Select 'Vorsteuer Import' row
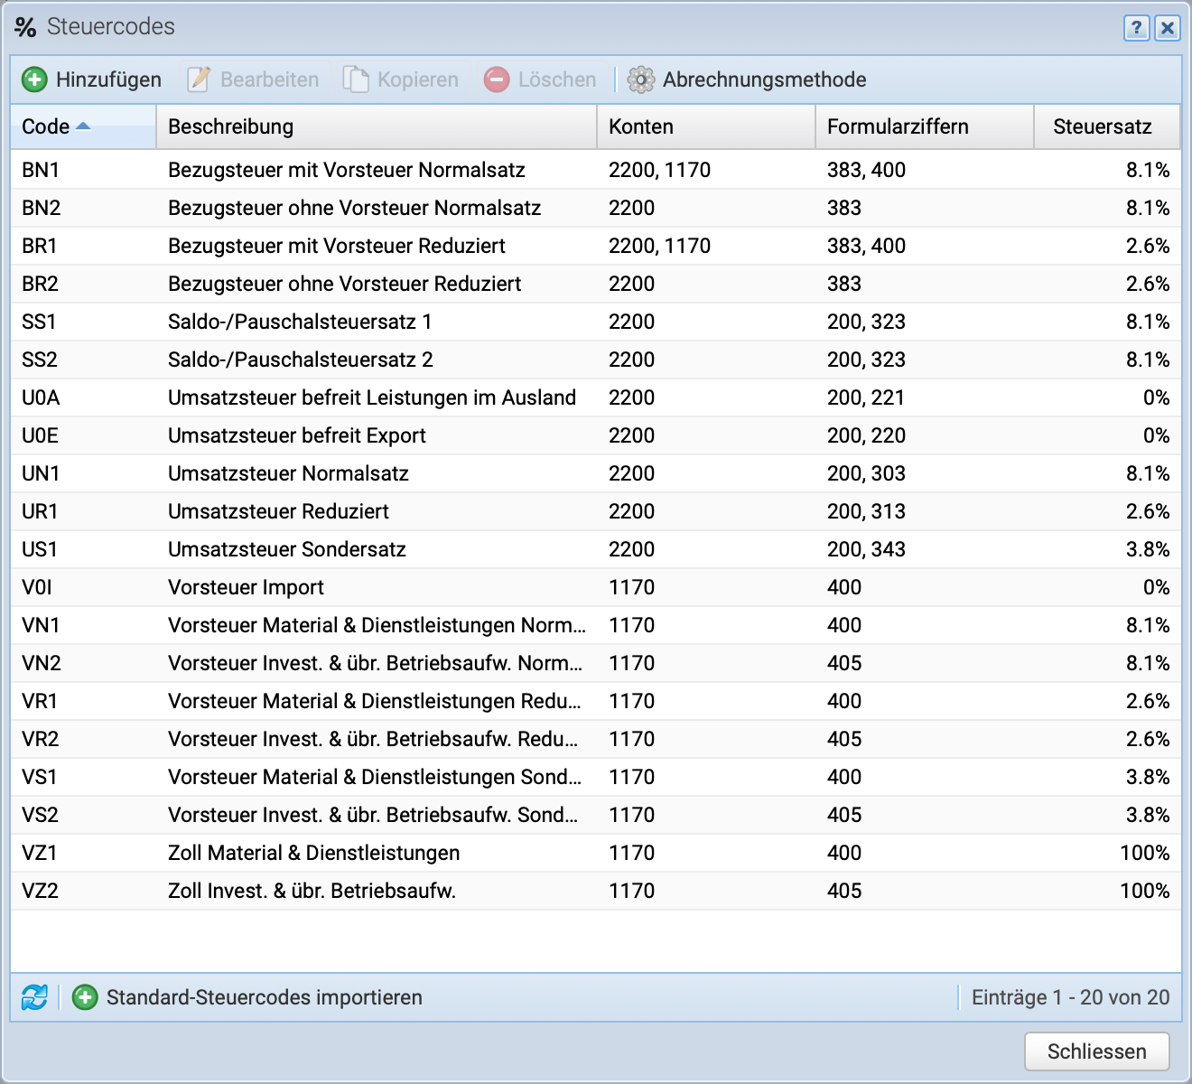The image size is (1192, 1084). (596, 587)
